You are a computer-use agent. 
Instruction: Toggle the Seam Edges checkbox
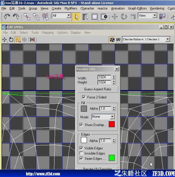coord(81,158)
